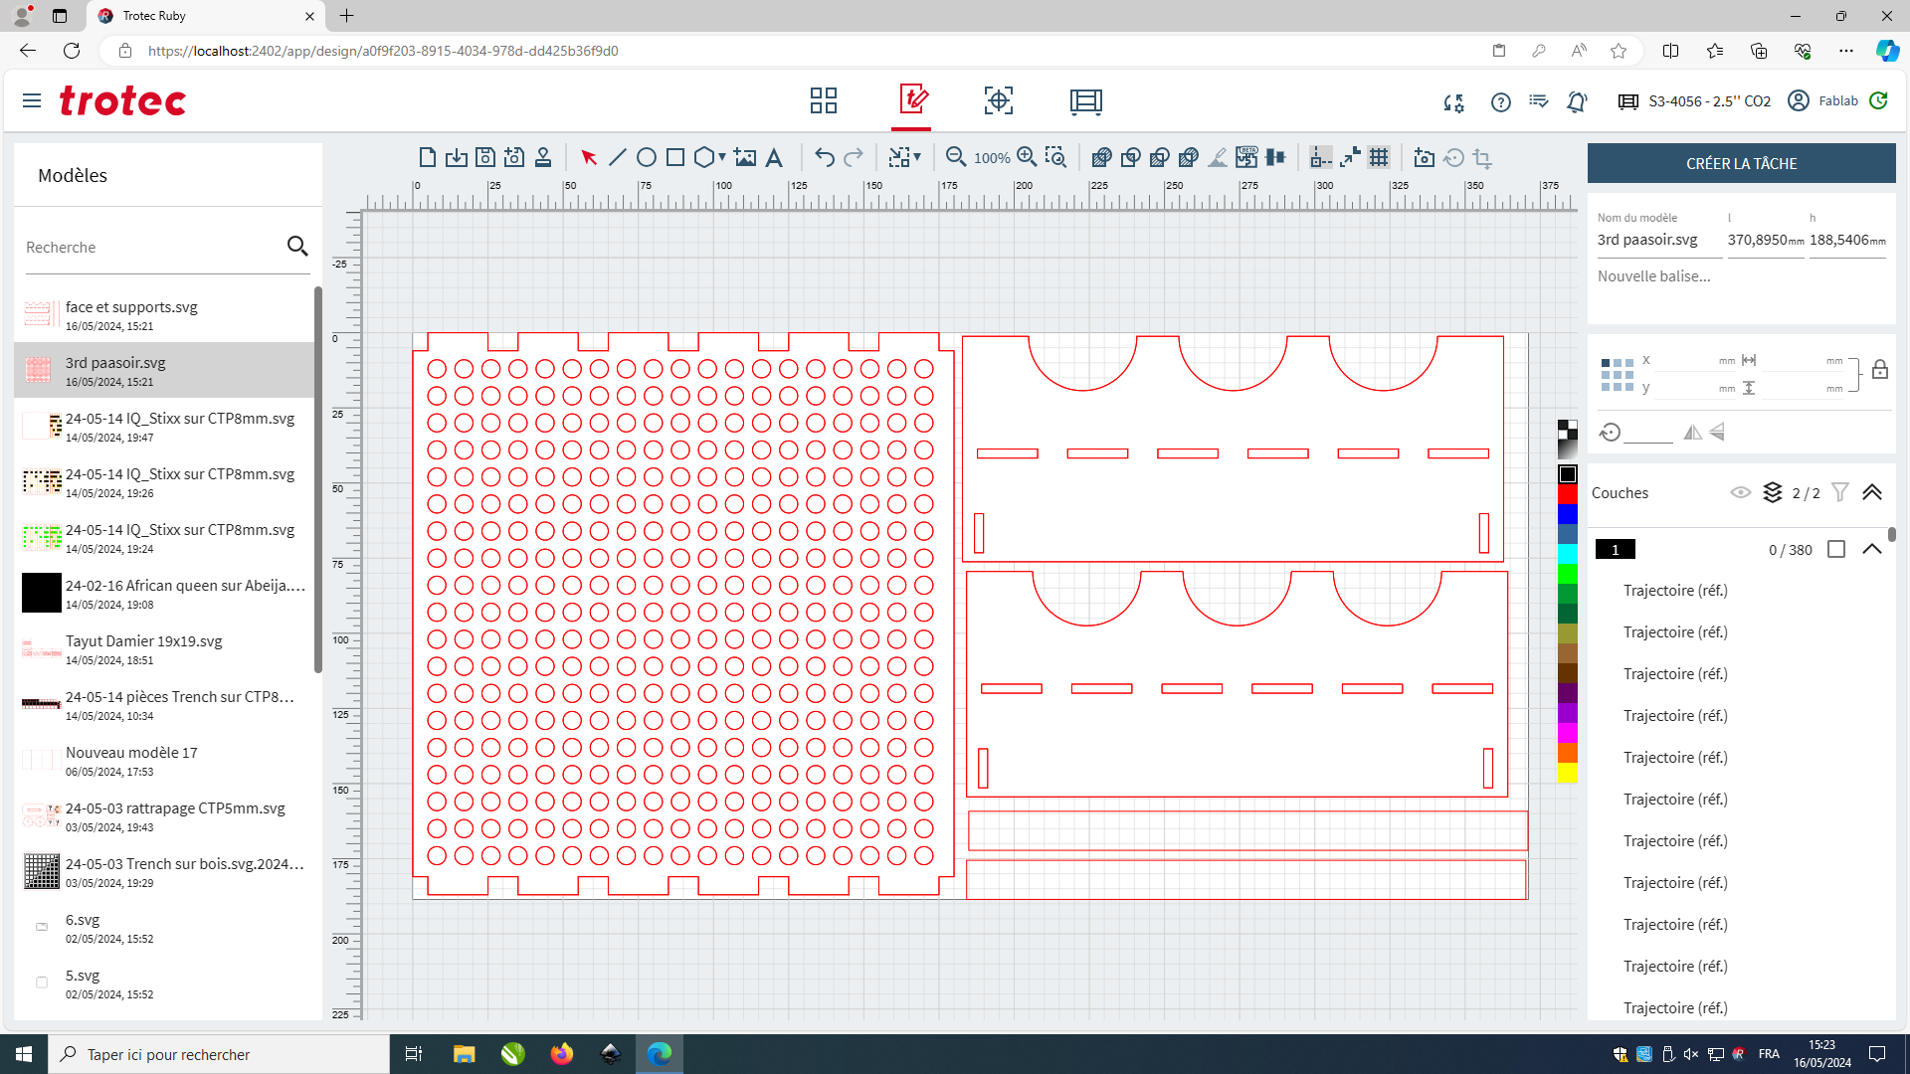Check the layer 1 selection checkbox
The image size is (1910, 1074).
(1836, 549)
